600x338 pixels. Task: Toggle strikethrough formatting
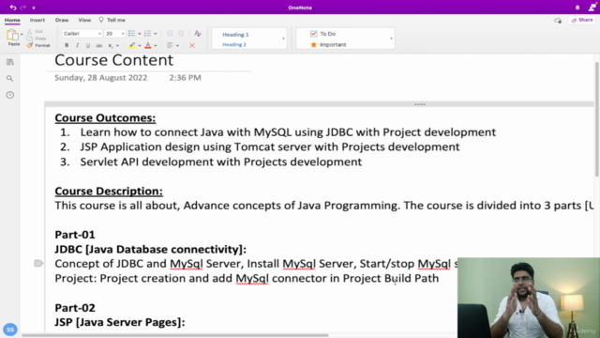(x=99, y=46)
